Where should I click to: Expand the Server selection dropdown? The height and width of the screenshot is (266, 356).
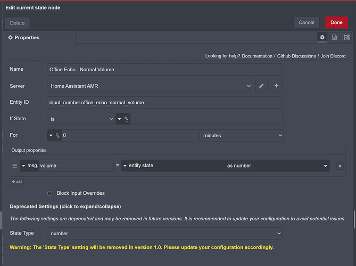[150, 86]
